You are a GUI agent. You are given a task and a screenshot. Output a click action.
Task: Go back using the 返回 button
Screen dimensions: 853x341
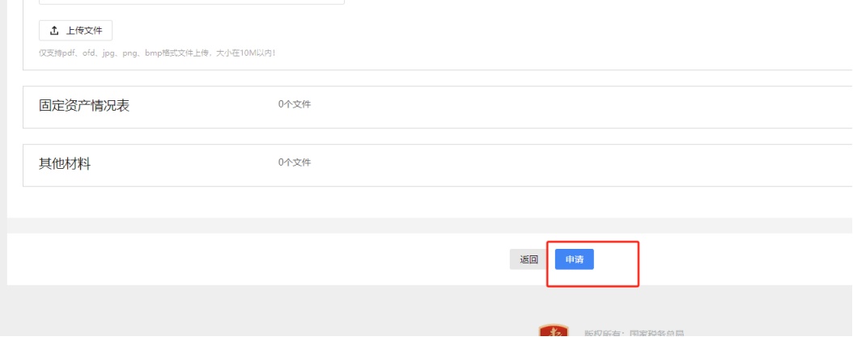tap(528, 259)
